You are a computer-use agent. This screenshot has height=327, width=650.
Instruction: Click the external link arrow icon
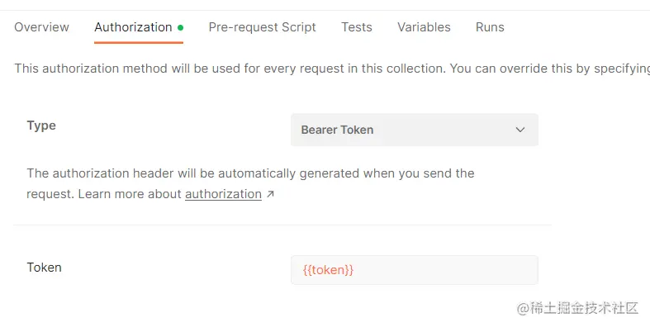[x=270, y=193]
